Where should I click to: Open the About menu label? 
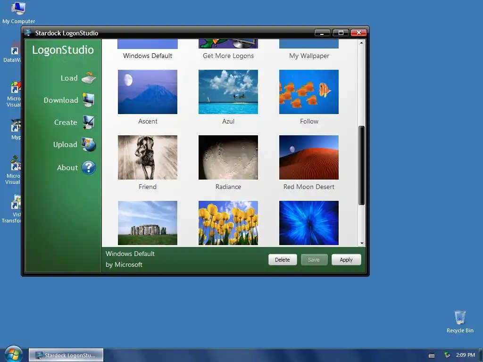click(x=67, y=168)
